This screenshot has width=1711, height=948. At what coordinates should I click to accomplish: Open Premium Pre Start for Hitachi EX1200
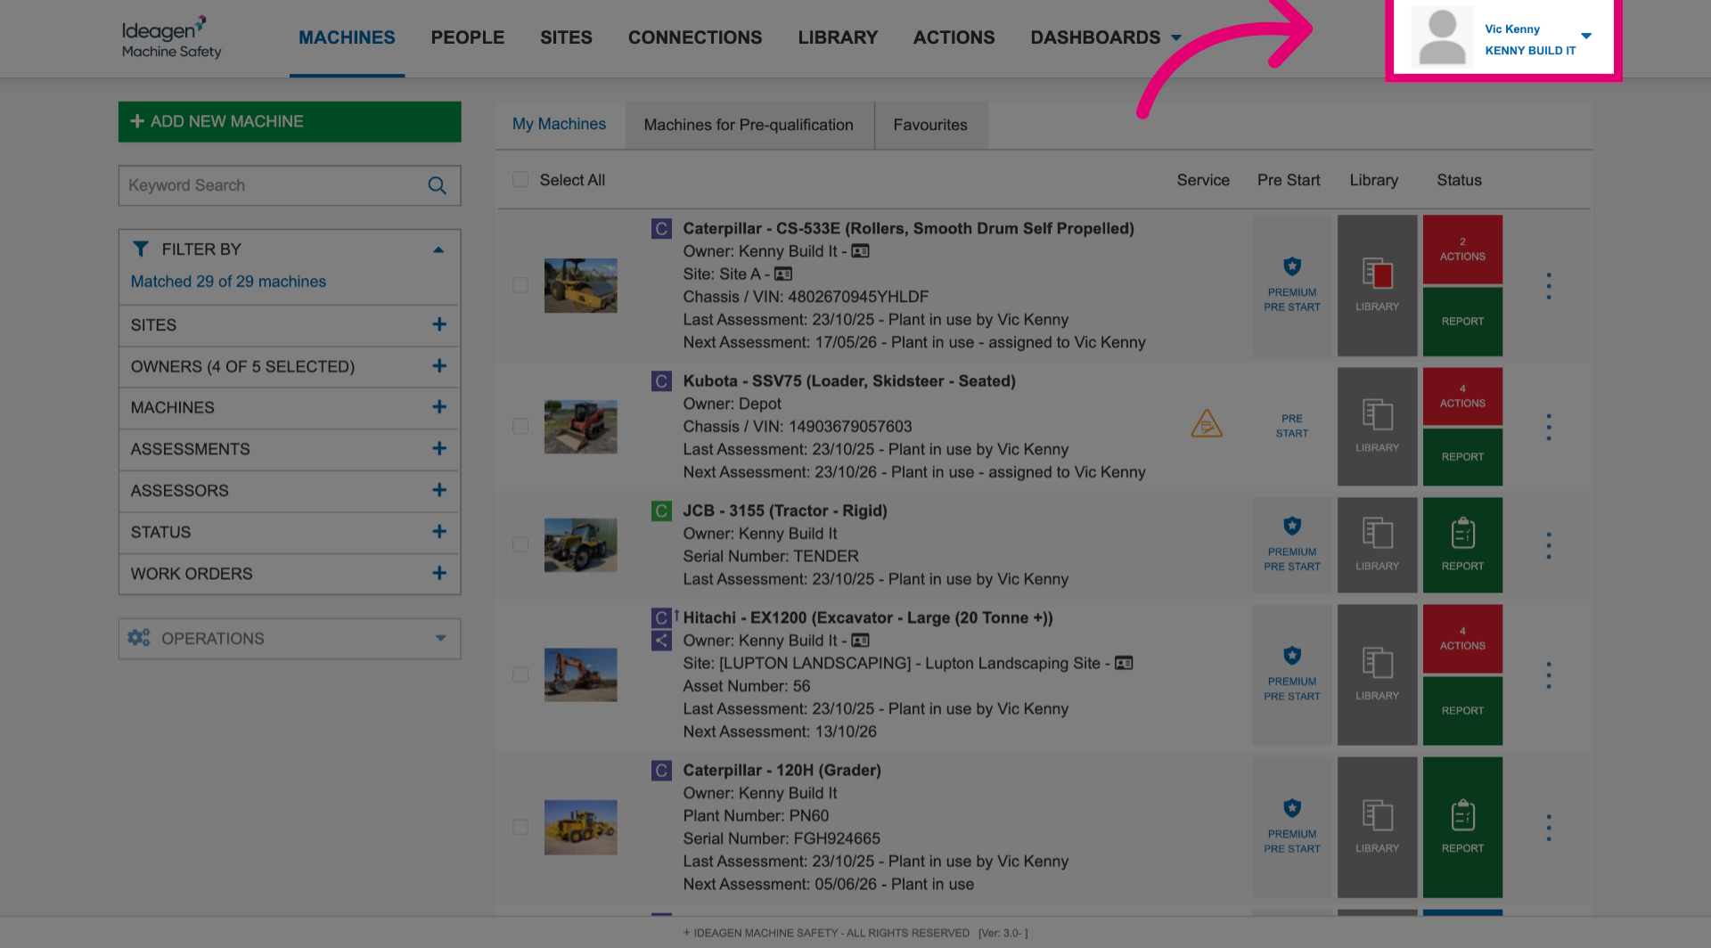click(x=1291, y=674)
